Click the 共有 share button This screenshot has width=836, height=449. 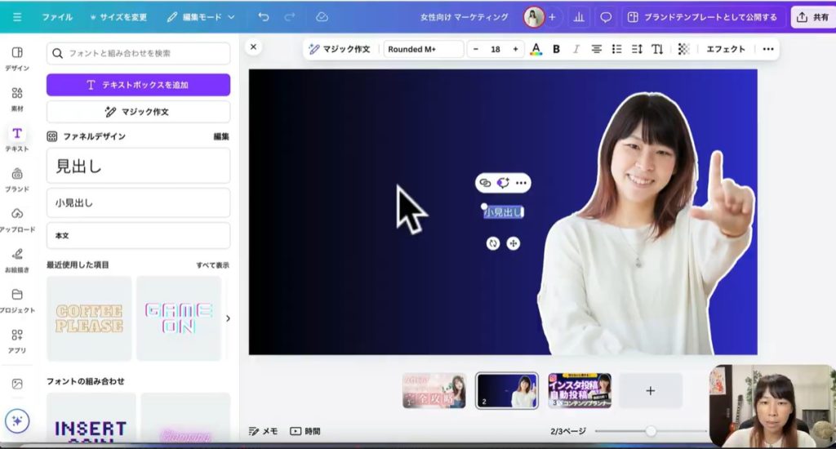tap(812, 17)
